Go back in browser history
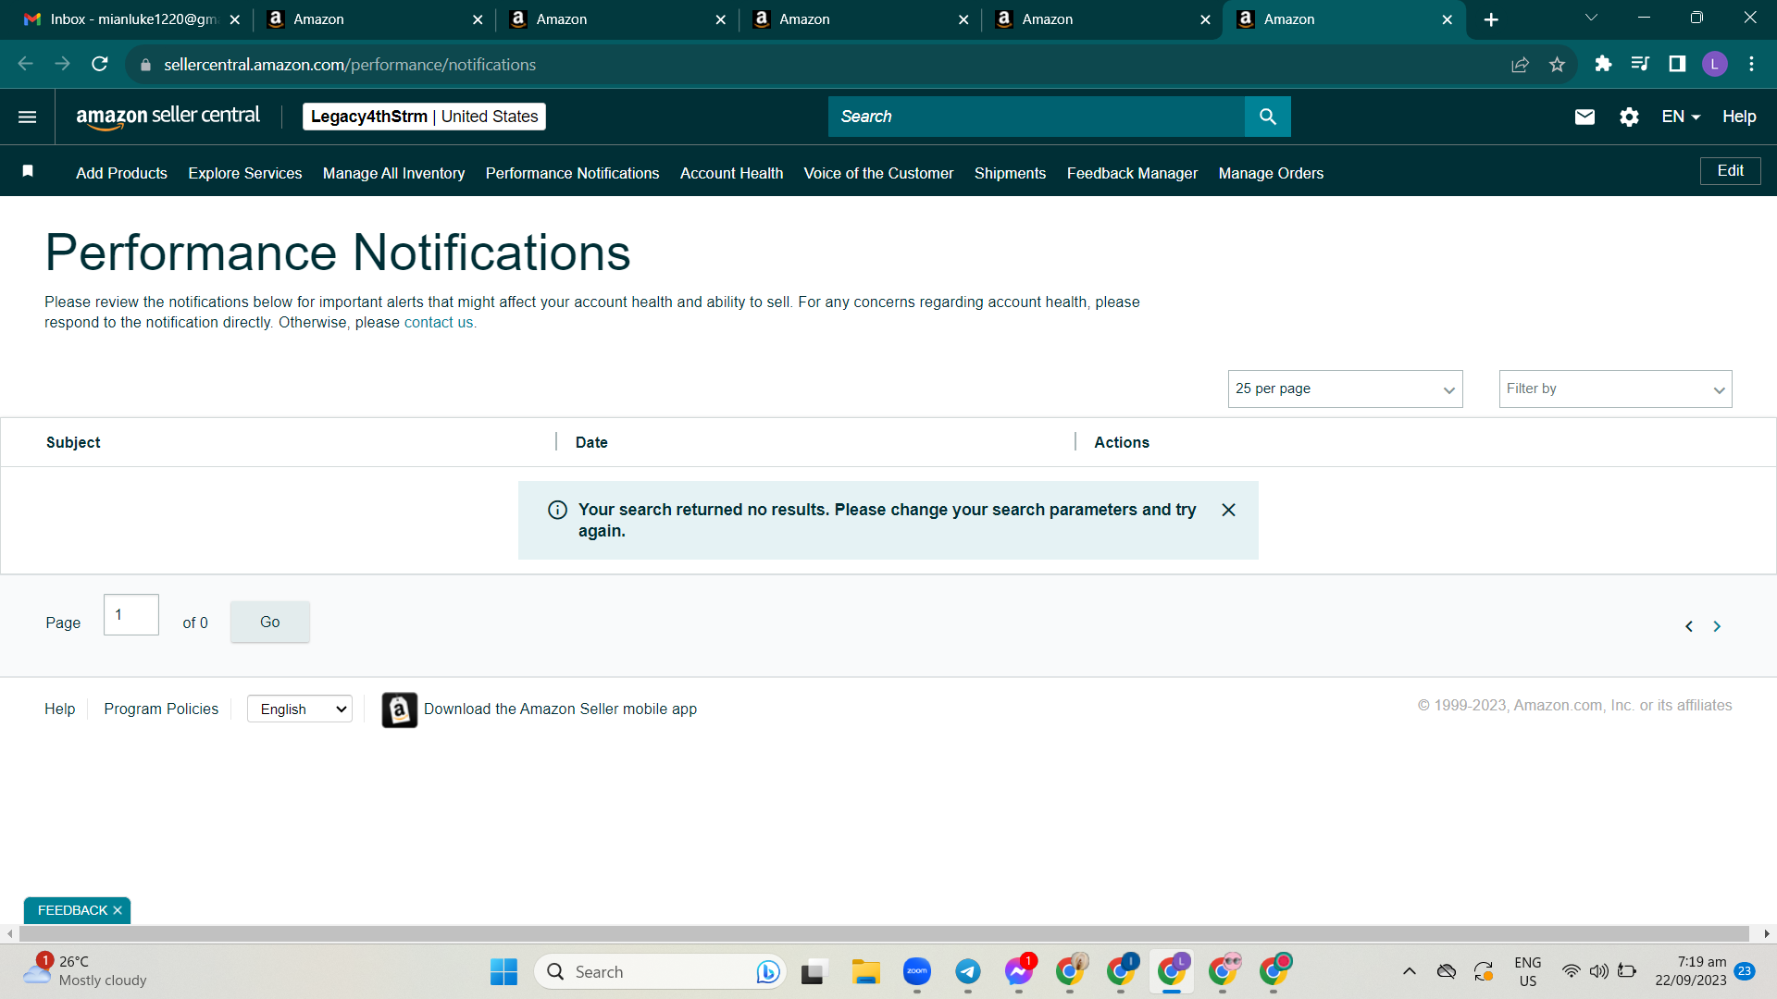 click(x=26, y=64)
